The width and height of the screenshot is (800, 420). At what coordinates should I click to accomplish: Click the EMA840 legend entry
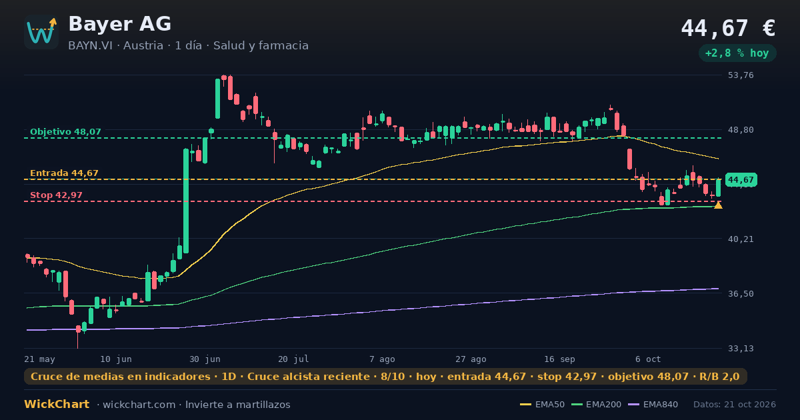(653, 405)
